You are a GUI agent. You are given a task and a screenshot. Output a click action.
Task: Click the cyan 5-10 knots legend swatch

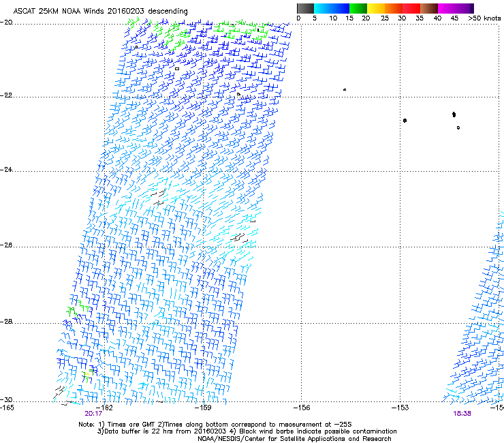click(x=324, y=8)
